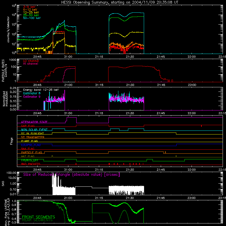Image resolution: width=226 pixels, height=226 pixels.
Task: Click the SAS axis title
Action: 3,184
